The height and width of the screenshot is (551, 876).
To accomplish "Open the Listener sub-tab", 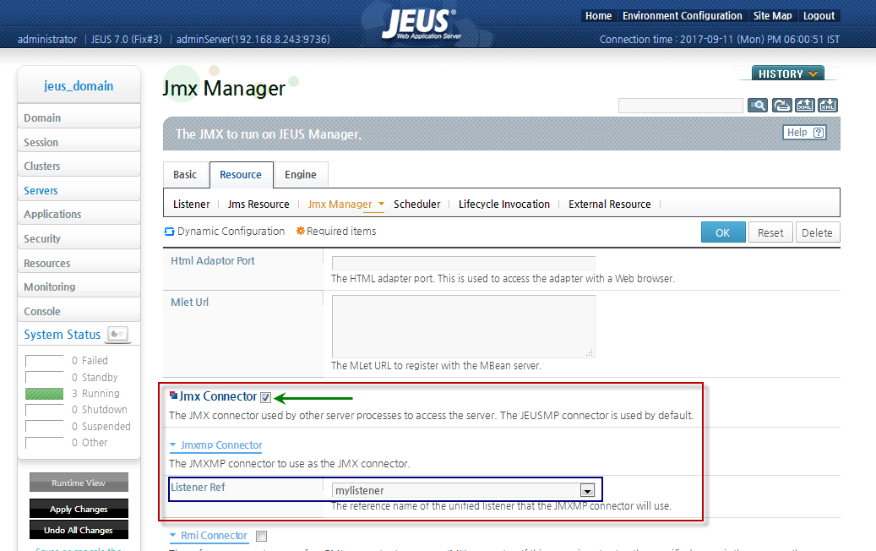I will (191, 204).
